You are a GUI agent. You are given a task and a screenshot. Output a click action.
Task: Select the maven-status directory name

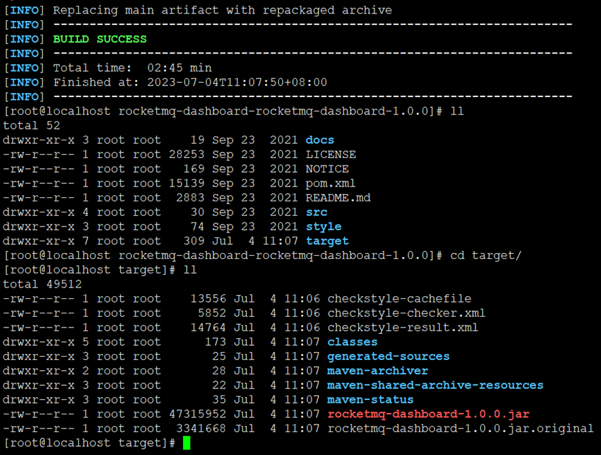pyautogui.click(x=370, y=400)
